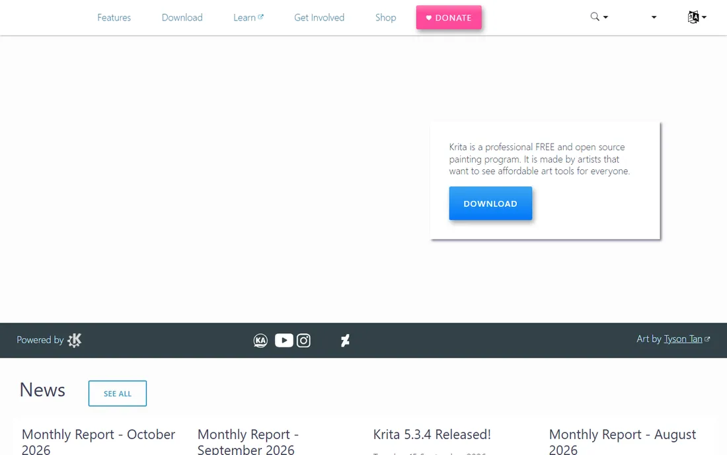Open the Monthly Report - September 2026 article
727x455 pixels.
(x=248, y=441)
